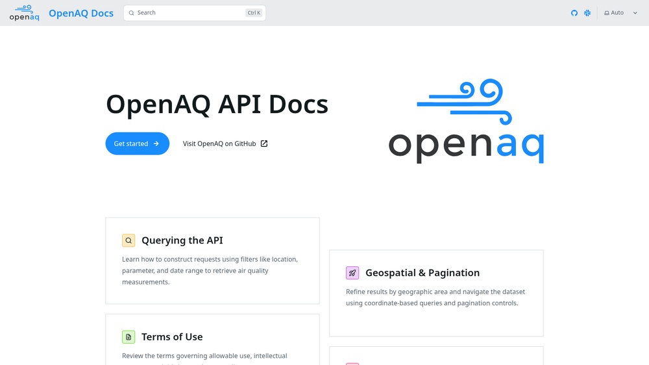
Task: Click the Get started button
Action: 138,144
